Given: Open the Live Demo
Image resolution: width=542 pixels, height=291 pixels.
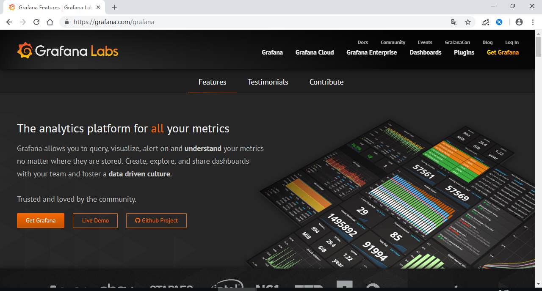Looking at the screenshot, I should click(95, 220).
